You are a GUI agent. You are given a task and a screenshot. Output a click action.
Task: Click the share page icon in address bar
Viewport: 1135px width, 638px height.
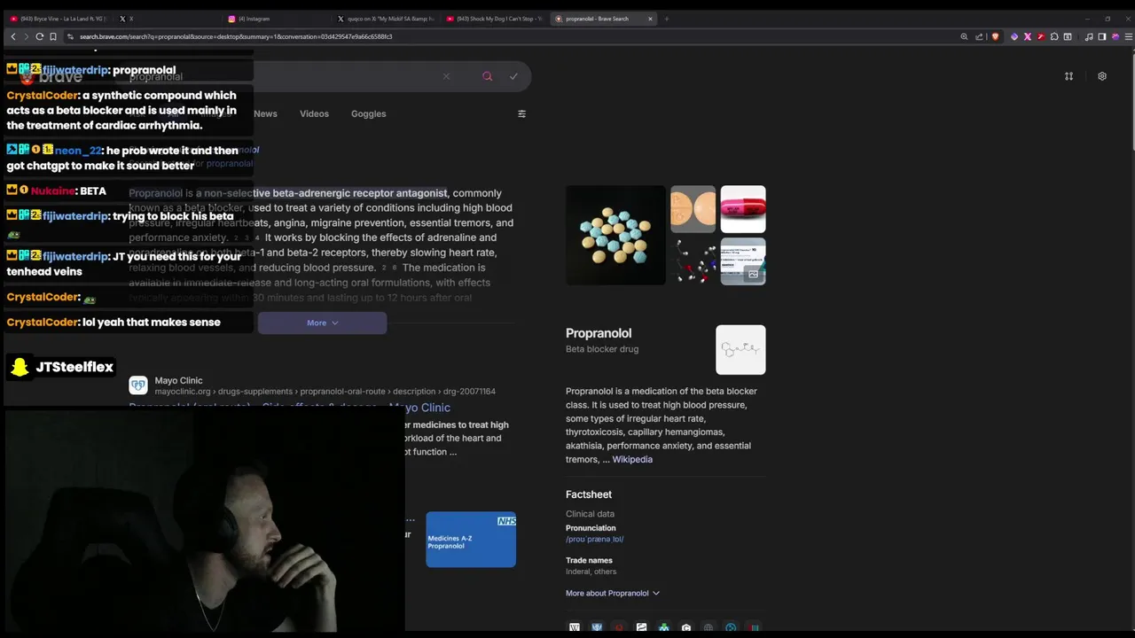pos(979,36)
